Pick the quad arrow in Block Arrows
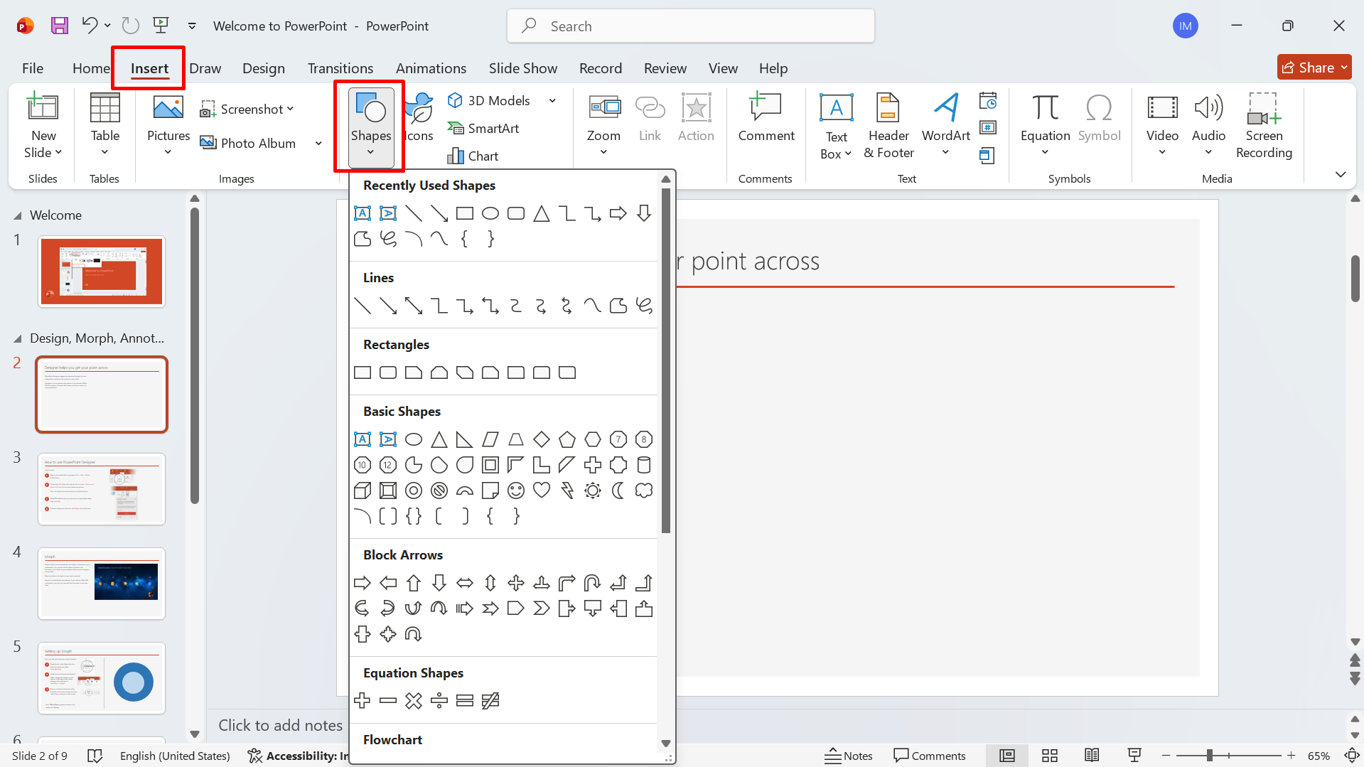This screenshot has width=1364, height=767. 516,583
